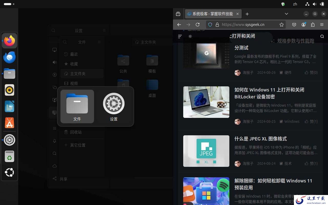Launch LibreOffice Writer from the dock

(x=9, y=107)
